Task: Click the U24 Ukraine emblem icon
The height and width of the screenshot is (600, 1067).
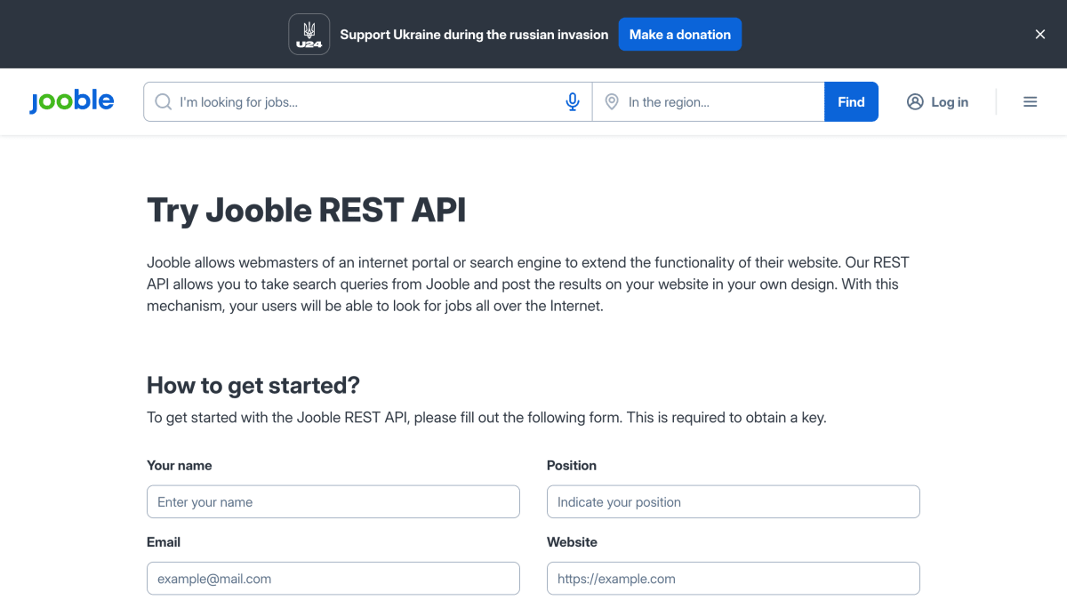Action: [x=309, y=34]
